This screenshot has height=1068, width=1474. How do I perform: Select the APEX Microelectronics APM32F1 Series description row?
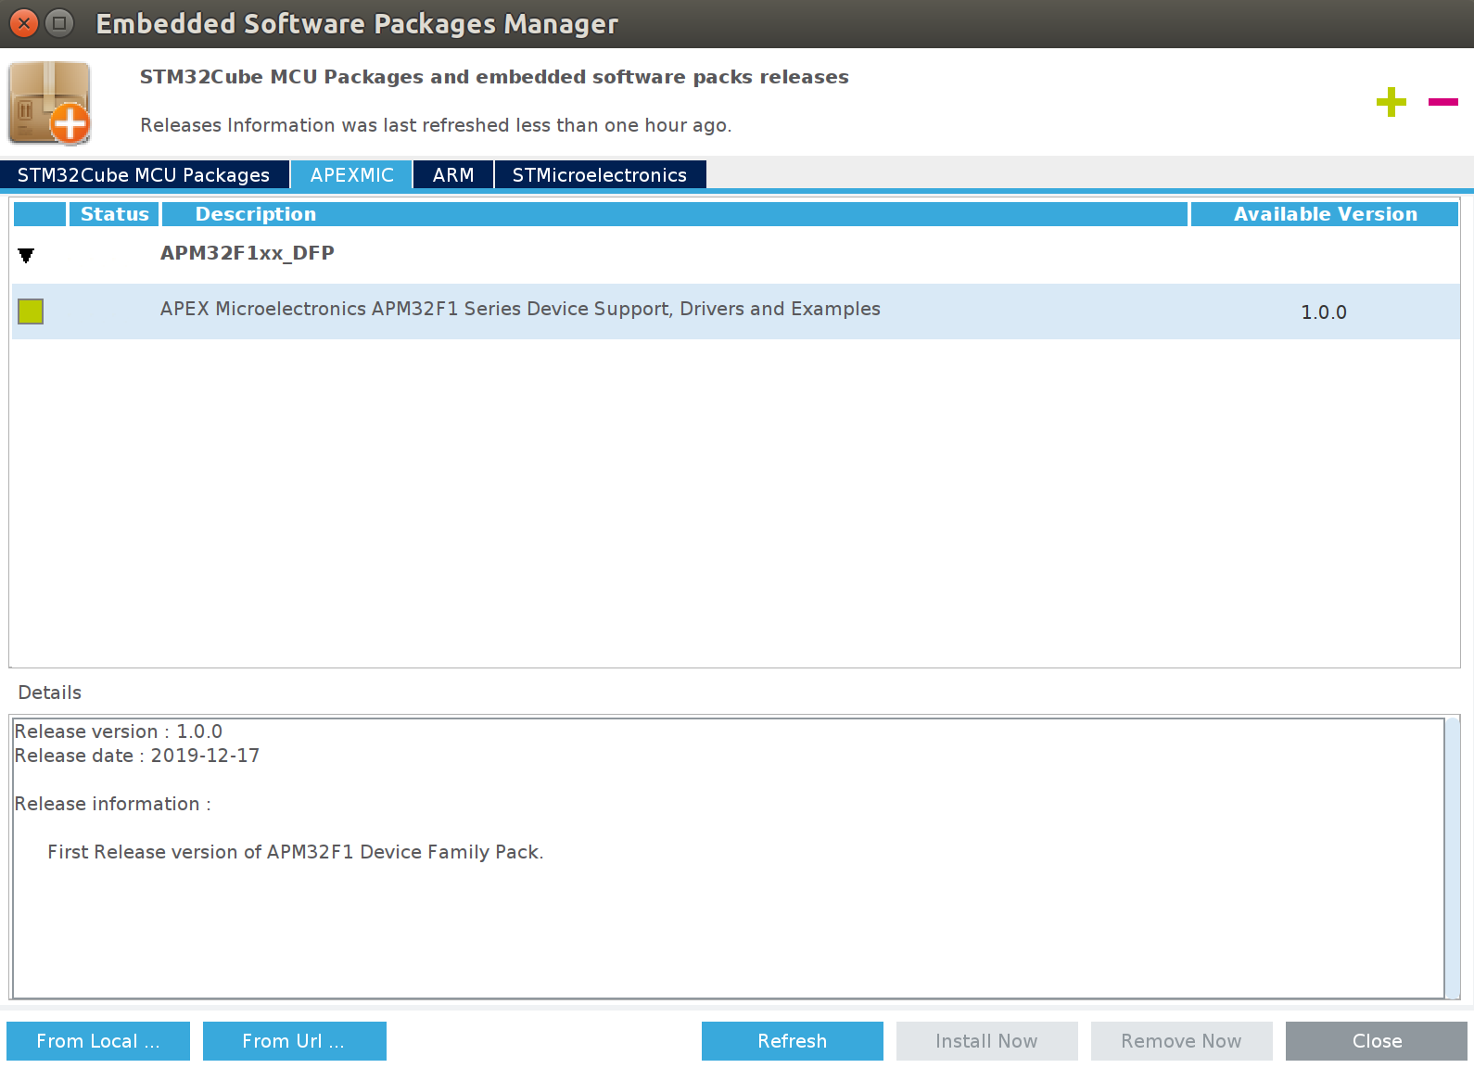(x=736, y=311)
